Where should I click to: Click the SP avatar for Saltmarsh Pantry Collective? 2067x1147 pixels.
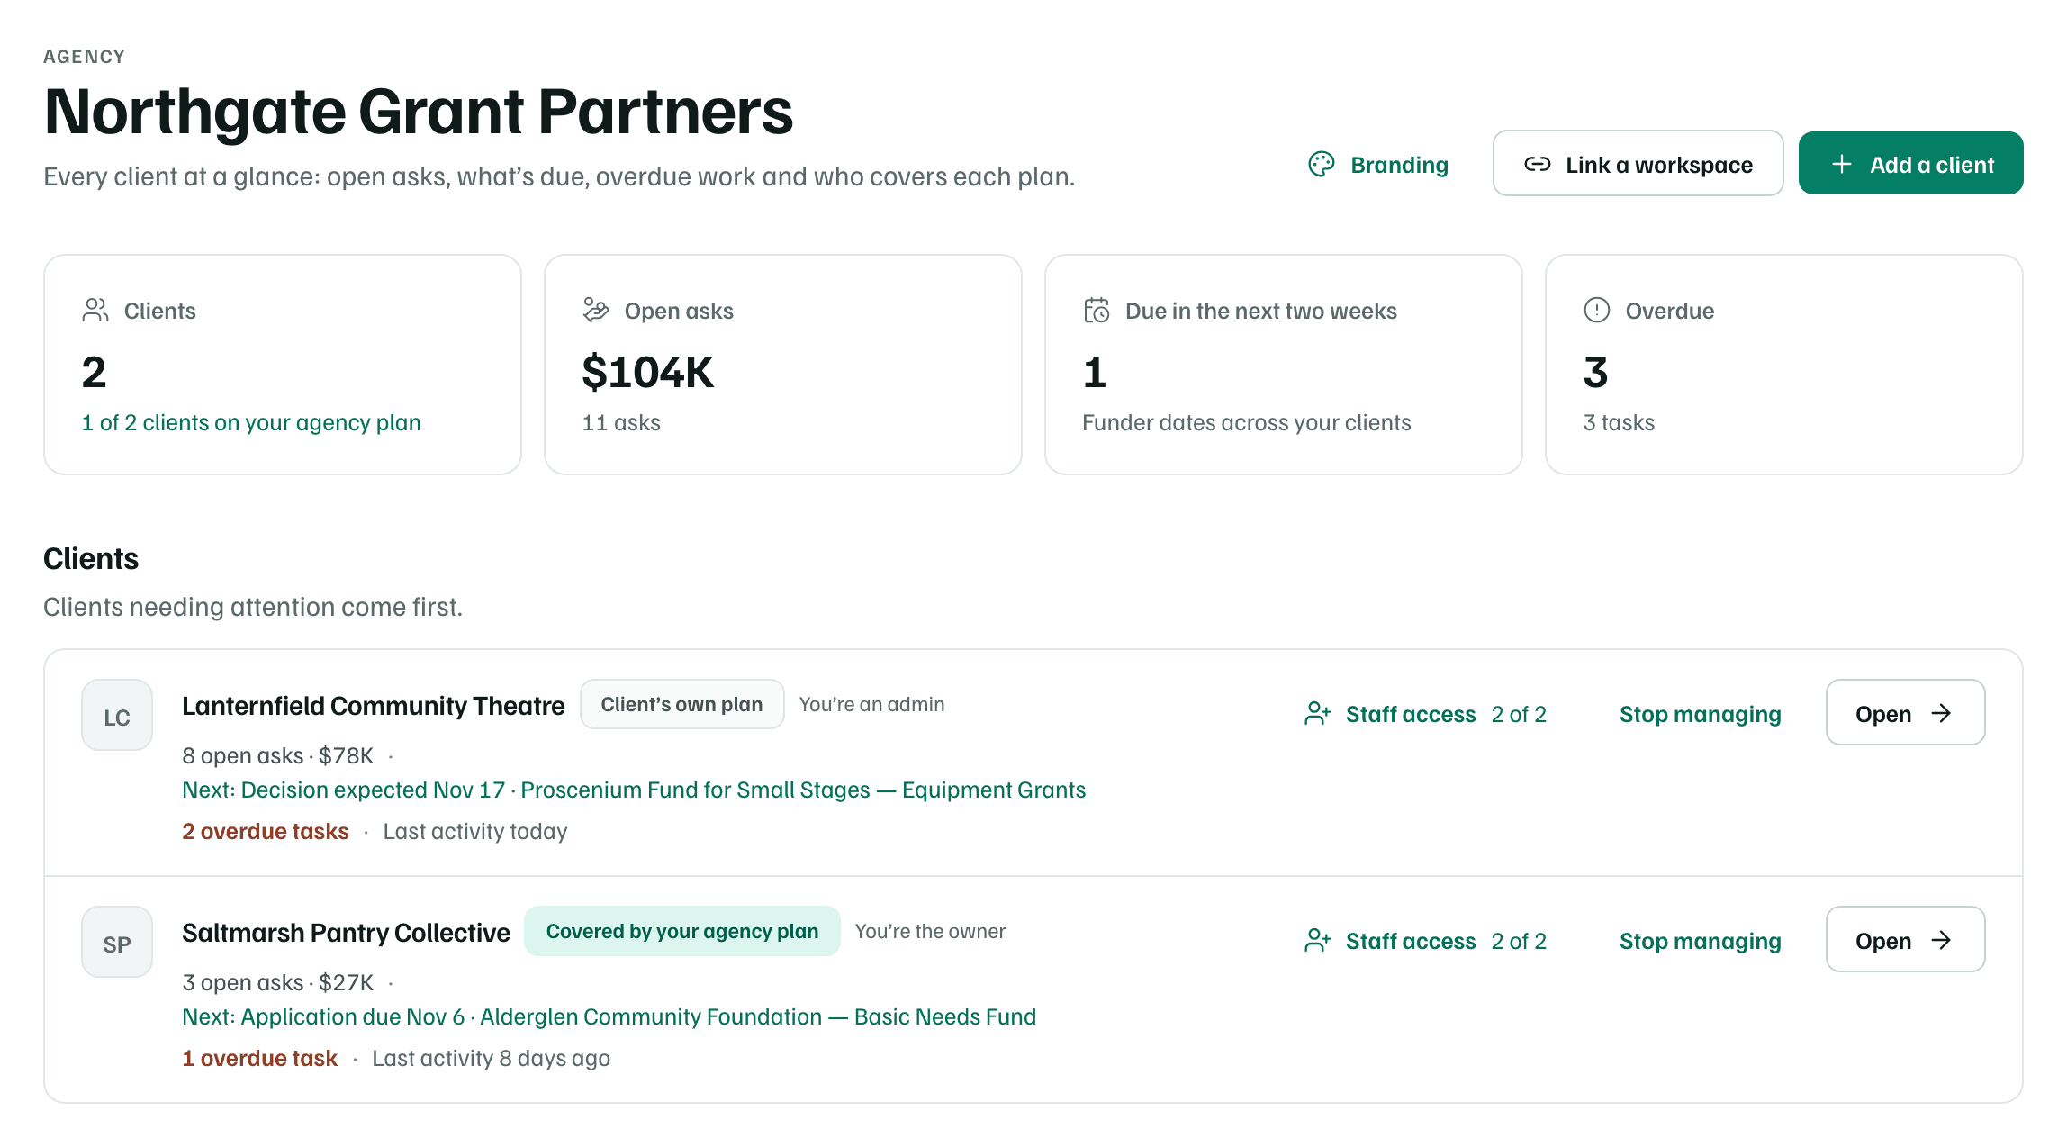click(117, 942)
